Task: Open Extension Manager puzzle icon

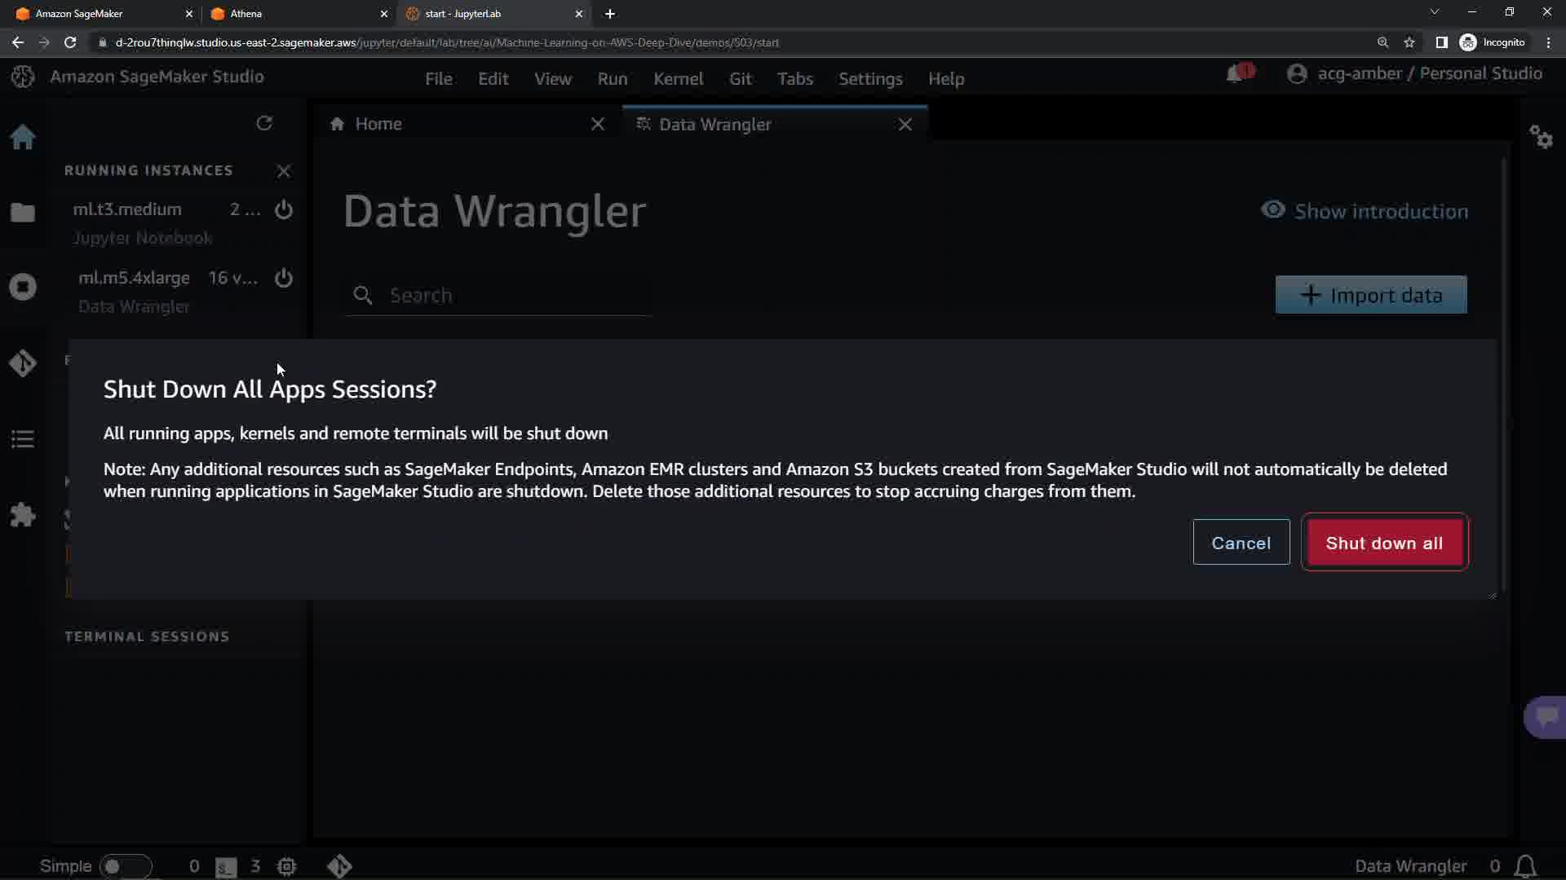Action: click(x=23, y=515)
